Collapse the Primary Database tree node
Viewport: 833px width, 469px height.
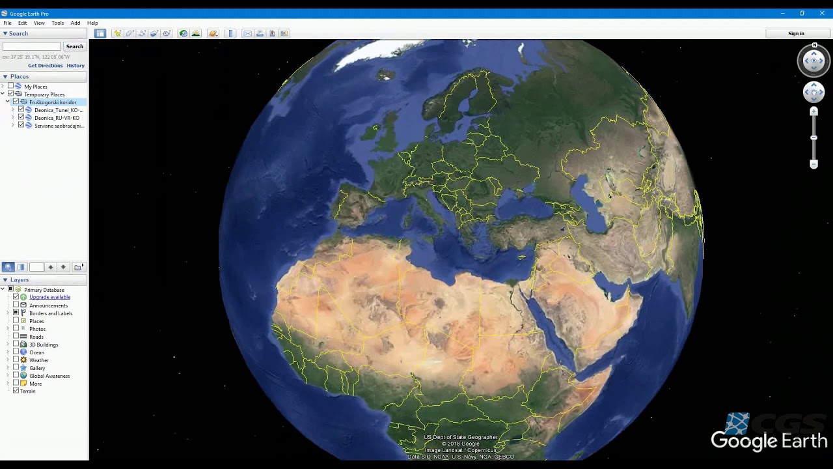3,289
